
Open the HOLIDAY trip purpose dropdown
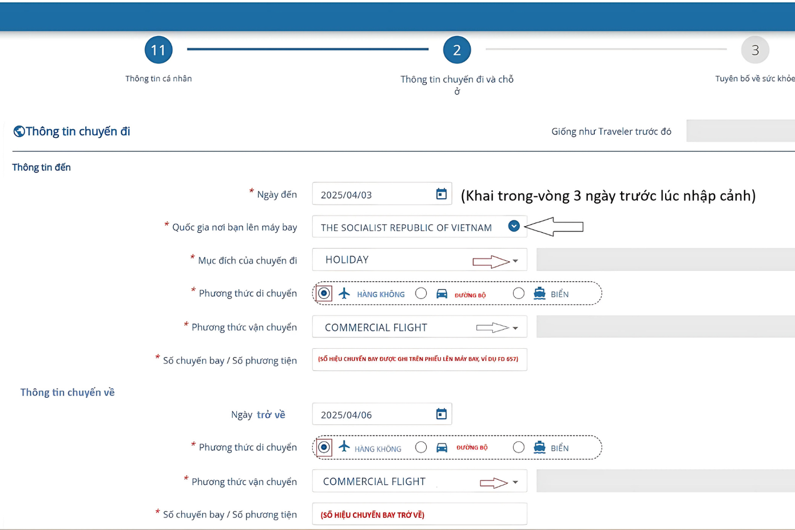point(515,261)
